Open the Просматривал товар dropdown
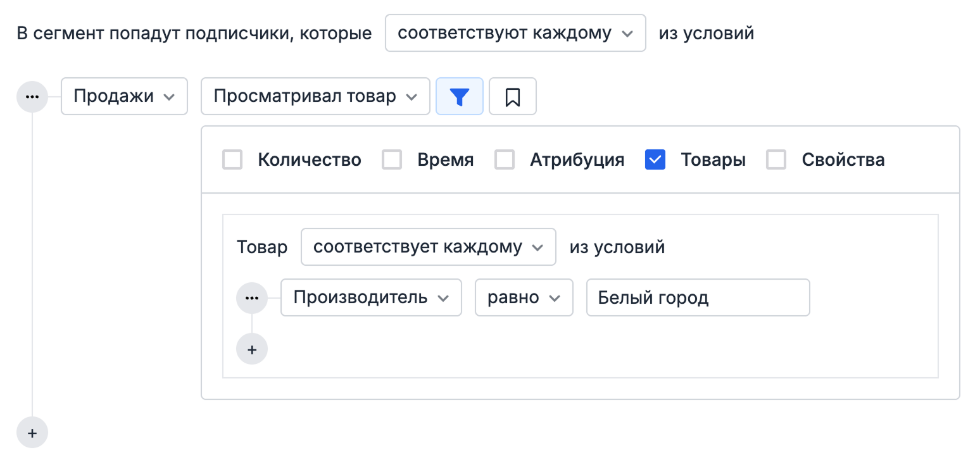The height and width of the screenshot is (462, 980). 315,96
